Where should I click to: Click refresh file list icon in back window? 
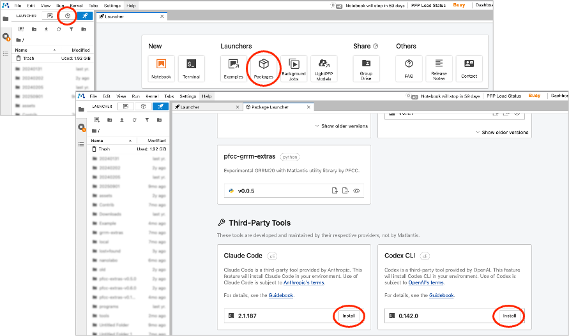coord(59,29)
